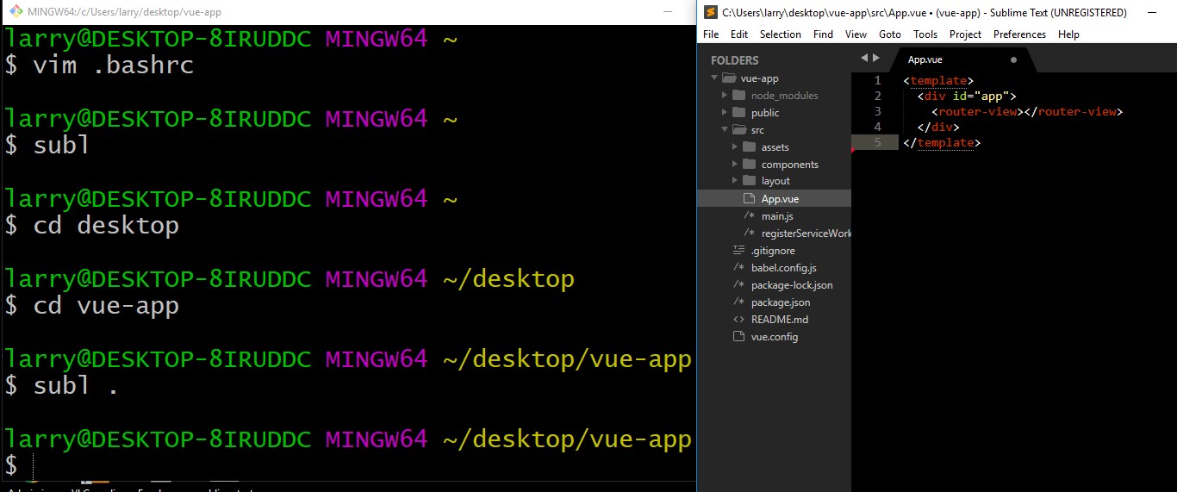The width and height of the screenshot is (1177, 492).
Task: Open the Goto menu
Action: click(890, 34)
